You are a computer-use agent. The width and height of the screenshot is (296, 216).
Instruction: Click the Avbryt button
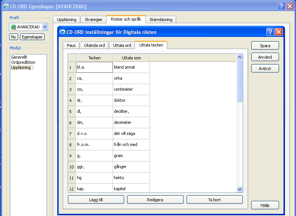click(x=265, y=69)
